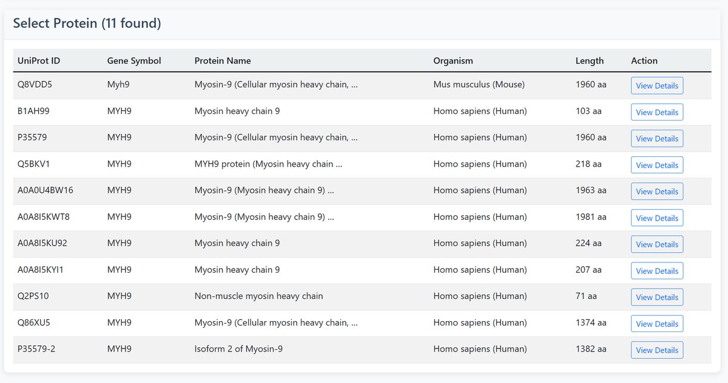View details for Q86XU5
Viewport: 728px width, 383px height.
tap(657, 324)
